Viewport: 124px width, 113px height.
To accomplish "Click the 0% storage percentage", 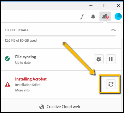I will 114,30.
